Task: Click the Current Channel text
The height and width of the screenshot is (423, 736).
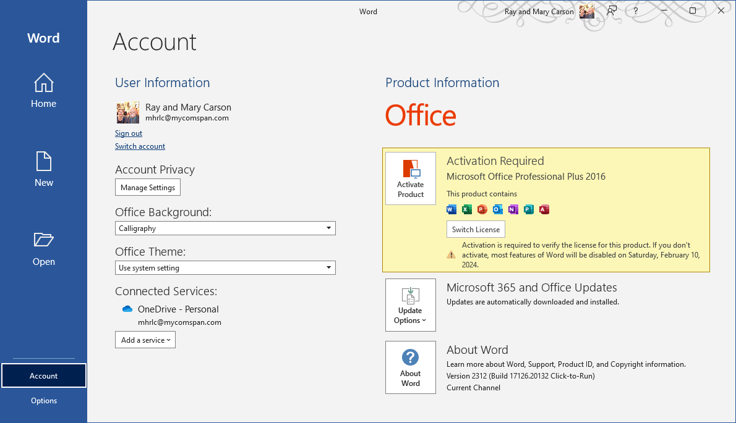Action: [473, 388]
